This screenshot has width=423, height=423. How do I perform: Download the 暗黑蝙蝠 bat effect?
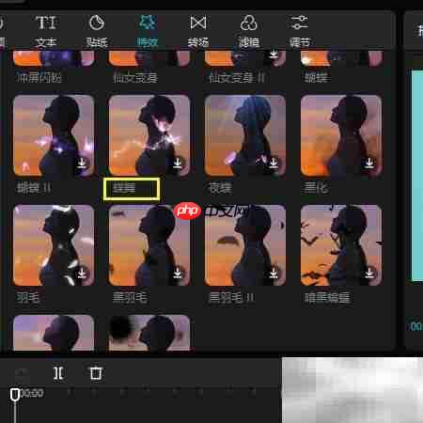369,273
